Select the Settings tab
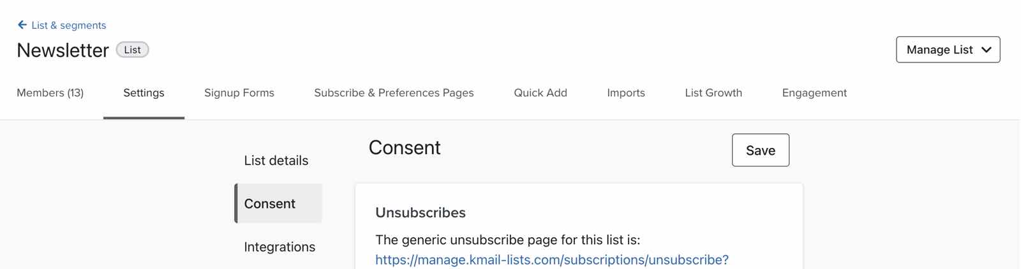 [x=144, y=93]
